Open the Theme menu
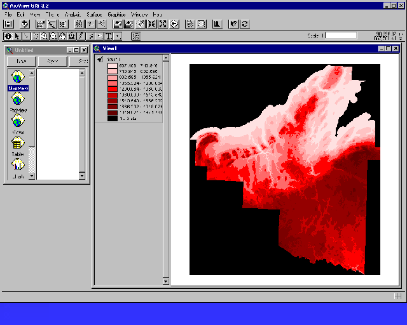The width and height of the screenshot is (407, 325). pos(52,14)
